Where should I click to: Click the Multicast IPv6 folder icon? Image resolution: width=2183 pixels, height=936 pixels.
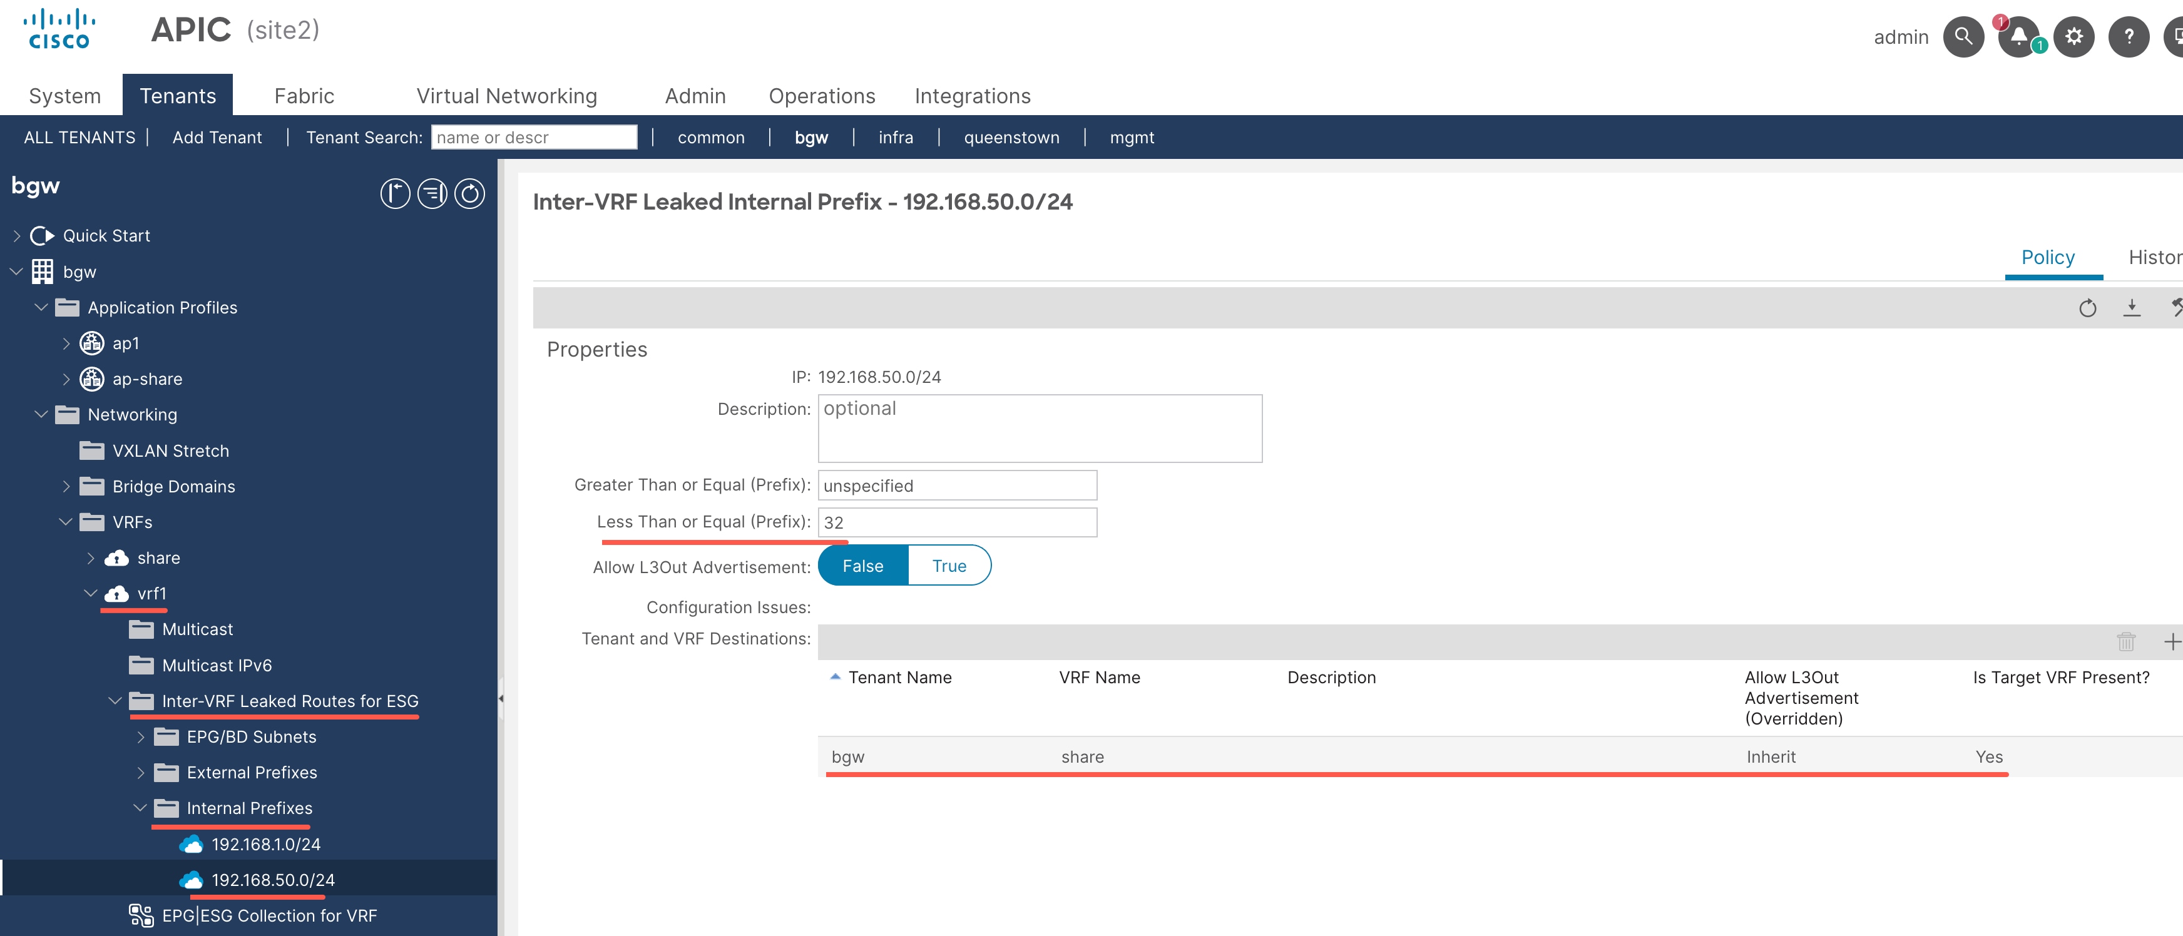coord(141,665)
